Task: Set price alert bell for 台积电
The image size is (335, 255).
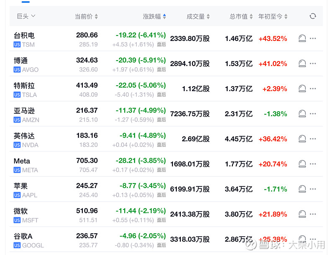Action: coord(302,38)
